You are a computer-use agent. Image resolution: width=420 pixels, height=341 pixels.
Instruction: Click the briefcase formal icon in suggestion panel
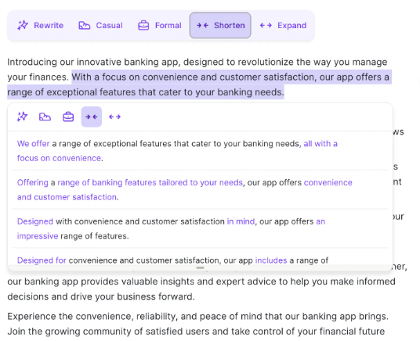click(x=68, y=117)
